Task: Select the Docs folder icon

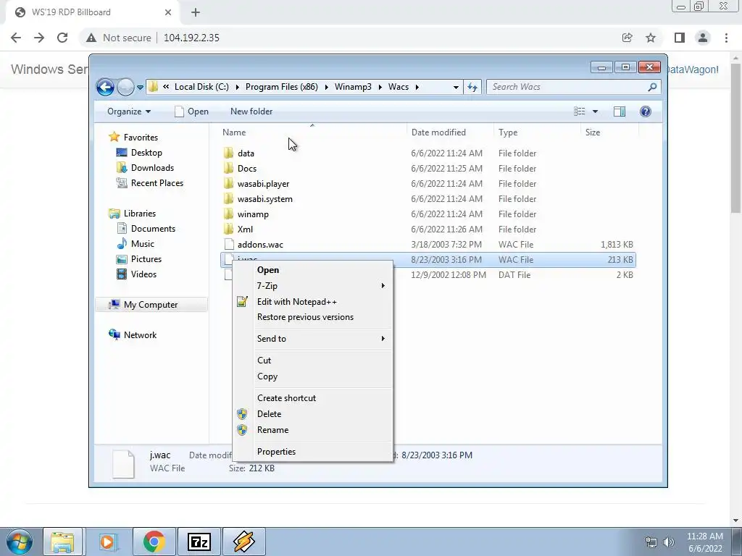Action: pos(228,168)
